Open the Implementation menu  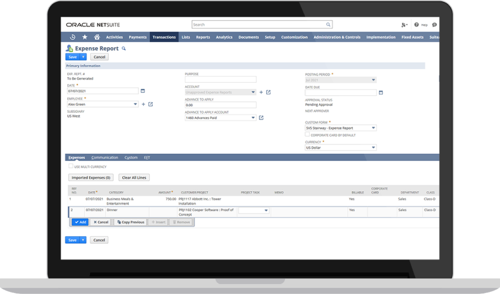[381, 37]
